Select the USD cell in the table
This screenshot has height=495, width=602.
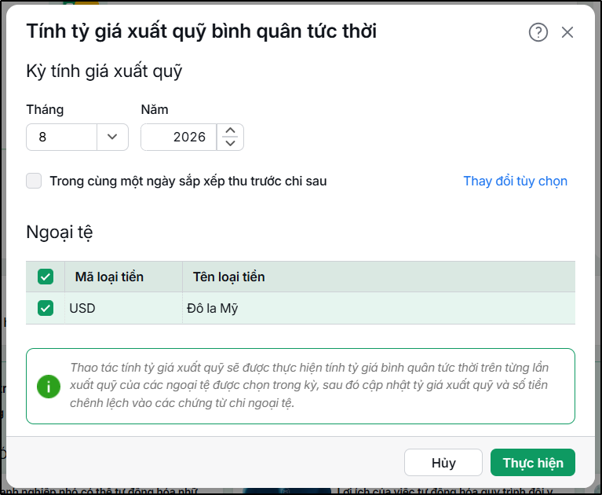[124, 308]
